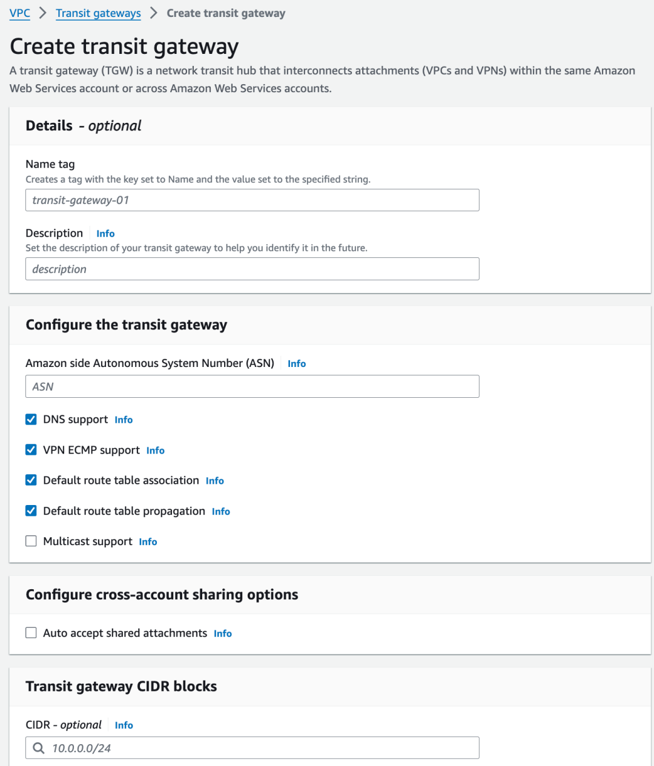Focus the ASN input field
This screenshot has height=766, width=654.
pos(253,386)
